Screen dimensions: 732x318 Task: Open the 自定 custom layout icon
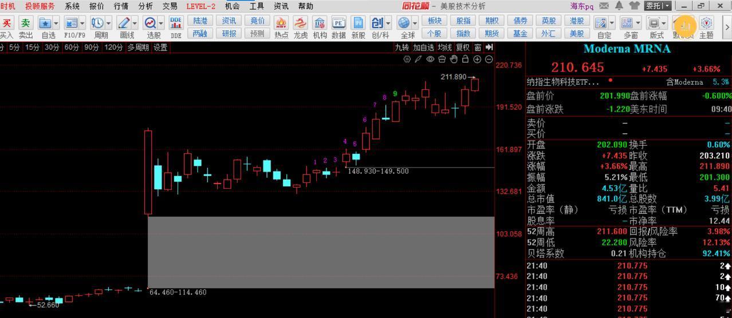[601, 23]
